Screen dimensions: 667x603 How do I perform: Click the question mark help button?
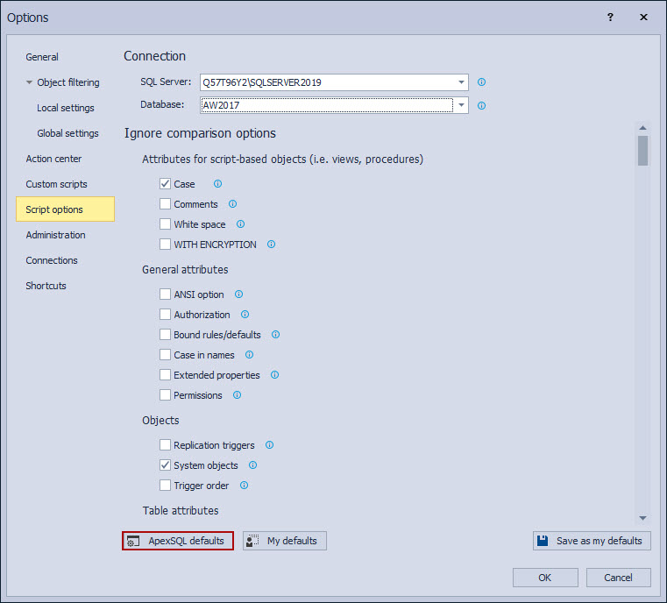610,18
